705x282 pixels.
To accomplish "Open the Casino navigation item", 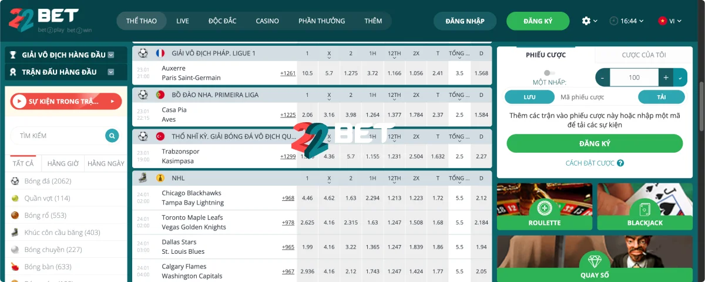I will click(x=267, y=21).
